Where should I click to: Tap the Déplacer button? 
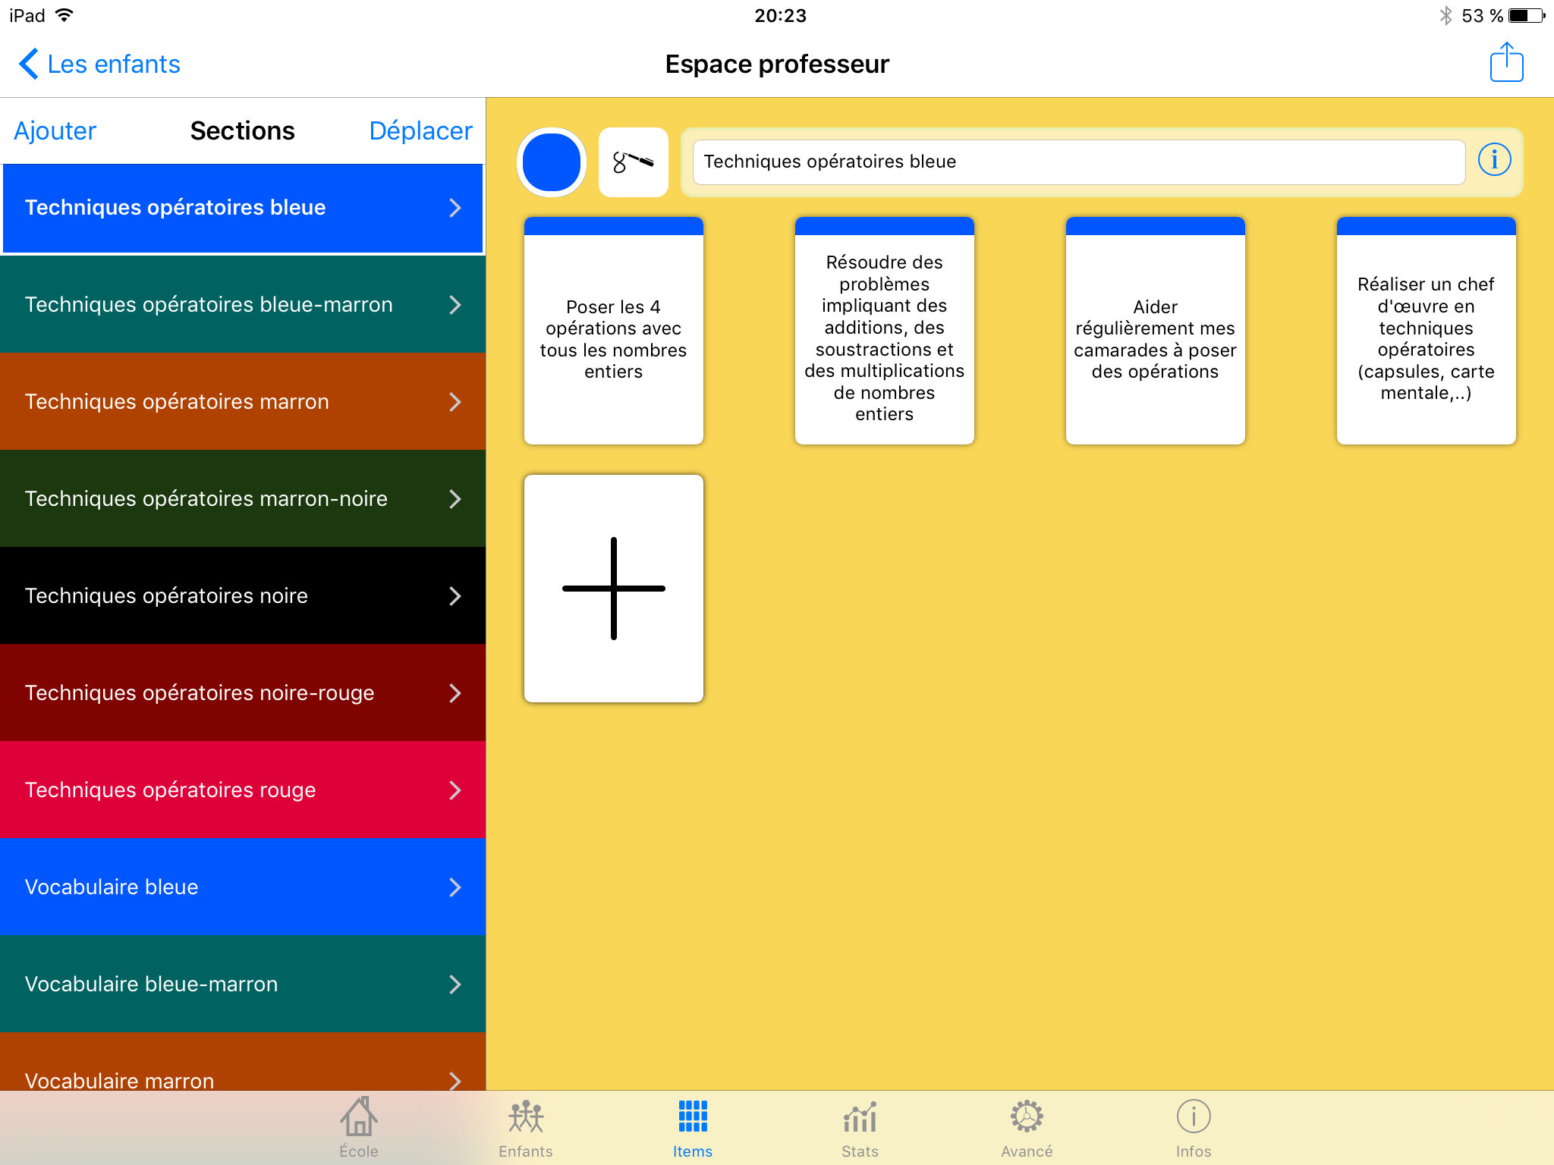click(x=420, y=131)
